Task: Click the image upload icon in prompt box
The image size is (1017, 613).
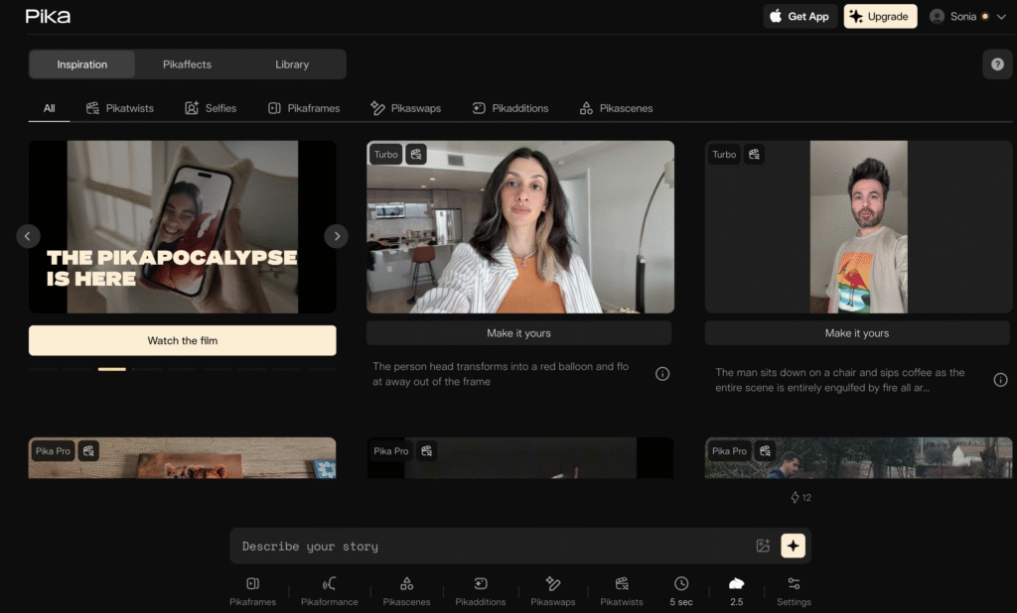Action: pyautogui.click(x=763, y=546)
